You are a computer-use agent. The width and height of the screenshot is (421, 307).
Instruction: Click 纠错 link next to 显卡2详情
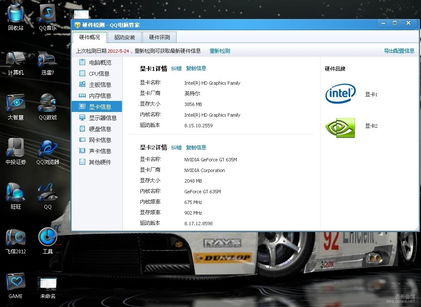(177, 147)
